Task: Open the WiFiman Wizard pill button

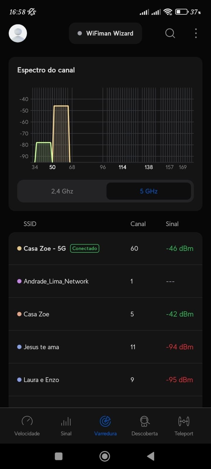Action: coord(105,33)
